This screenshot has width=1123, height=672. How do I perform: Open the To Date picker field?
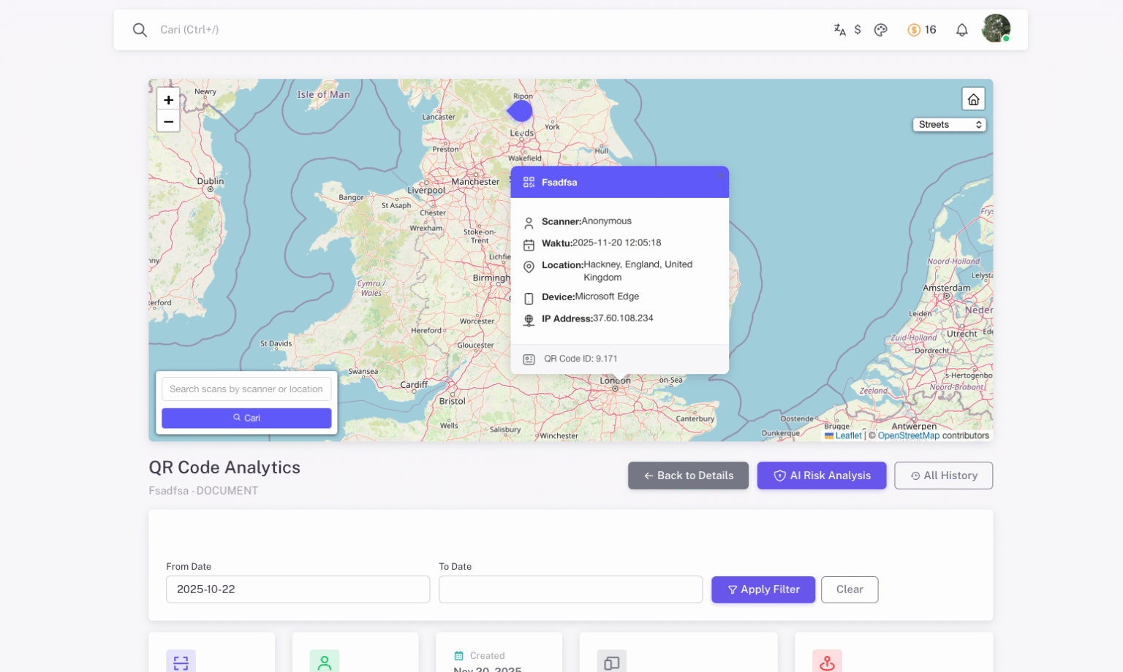570,589
